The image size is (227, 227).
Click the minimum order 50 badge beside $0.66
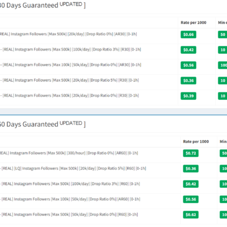(x=222, y=35)
